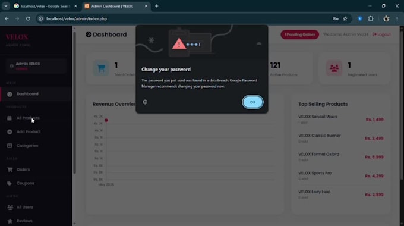
Task: Click the Dashboard page heading icon
Action: coord(89,34)
